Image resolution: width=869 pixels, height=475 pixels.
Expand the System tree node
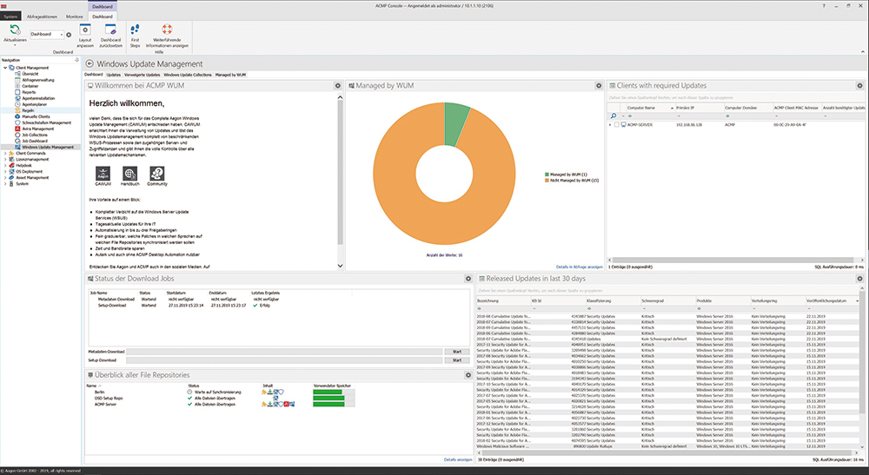pos(5,183)
